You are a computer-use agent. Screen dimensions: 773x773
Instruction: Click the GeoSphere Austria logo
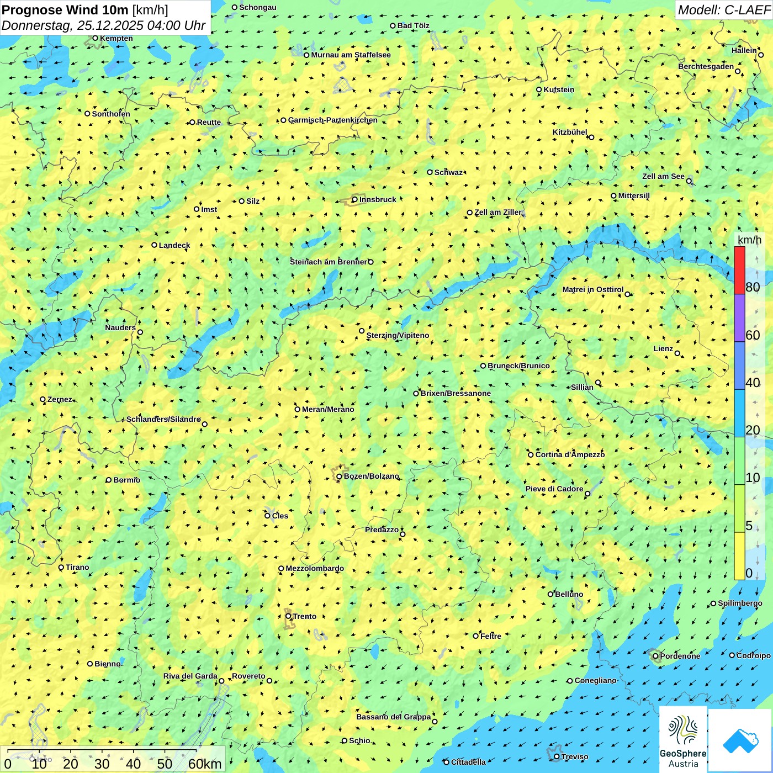683,739
